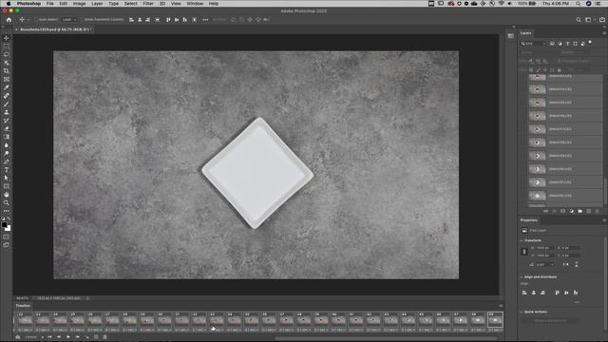Viewport: 608px width, 342px height.
Task: Toggle smart object filter in Layers panel
Action: coord(582,44)
